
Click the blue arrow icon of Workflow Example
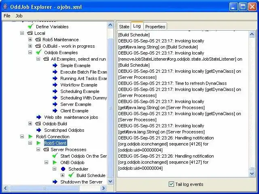point(55,85)
